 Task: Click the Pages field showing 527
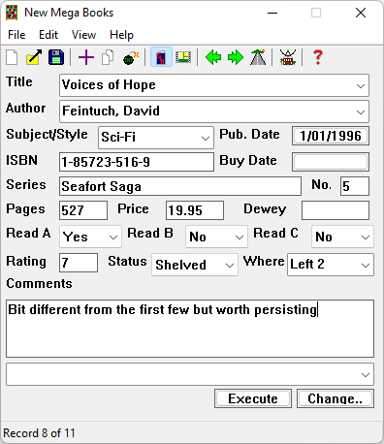(x=83, y=210)
